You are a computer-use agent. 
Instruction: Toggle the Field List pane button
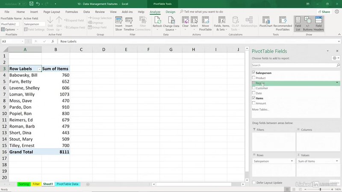tap(298, 24)
